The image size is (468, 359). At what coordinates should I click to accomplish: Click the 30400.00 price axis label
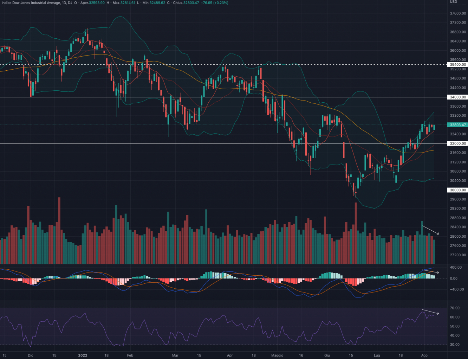(x=458, y=181)
